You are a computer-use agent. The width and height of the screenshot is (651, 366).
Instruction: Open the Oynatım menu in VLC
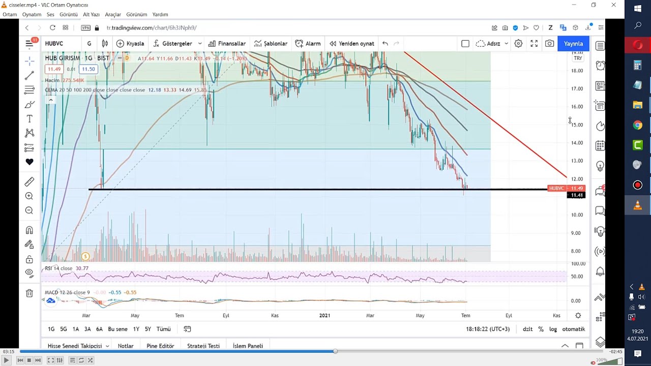(x=32, y=14)
